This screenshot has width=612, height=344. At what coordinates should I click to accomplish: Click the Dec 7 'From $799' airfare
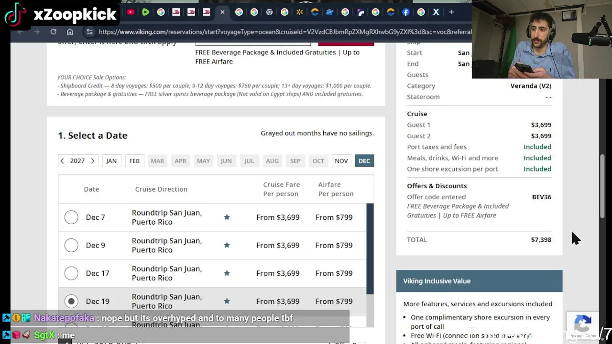[334, 217]
